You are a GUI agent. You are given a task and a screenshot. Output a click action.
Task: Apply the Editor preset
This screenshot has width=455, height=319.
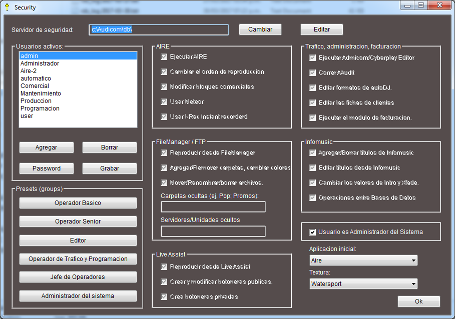click(78, 240)
